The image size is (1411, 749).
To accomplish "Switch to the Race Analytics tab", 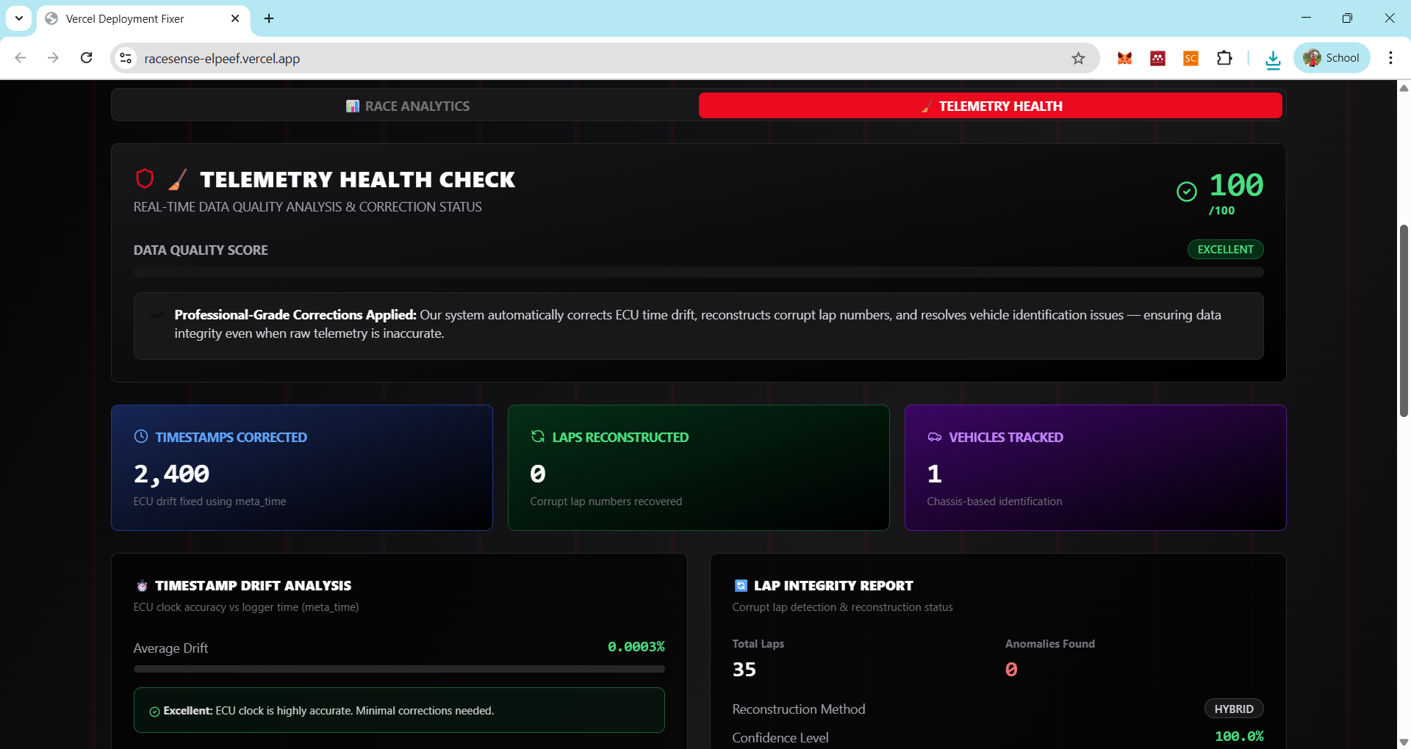I will pos(406,106).
